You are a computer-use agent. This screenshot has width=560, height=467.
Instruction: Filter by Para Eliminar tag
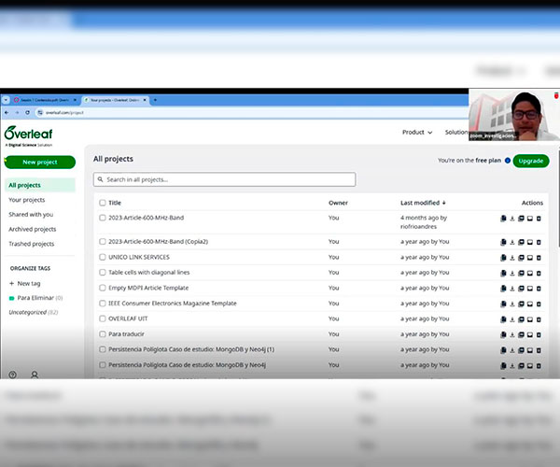(35, 298)
